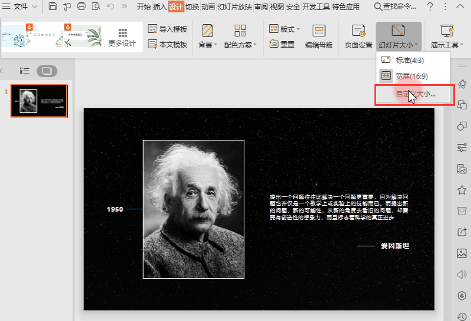471x321 pixels.
Task: Click the Save icon in quick access toolbar
Action: [x=53, y=7]
